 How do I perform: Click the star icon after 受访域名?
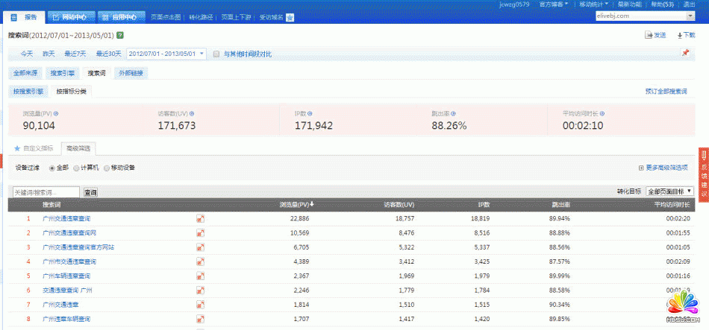(290, 16)
